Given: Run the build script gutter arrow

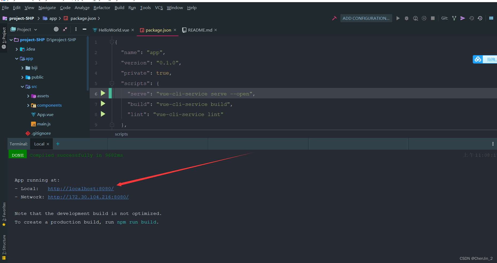Looking at the screenshot, I should point(103,104).
